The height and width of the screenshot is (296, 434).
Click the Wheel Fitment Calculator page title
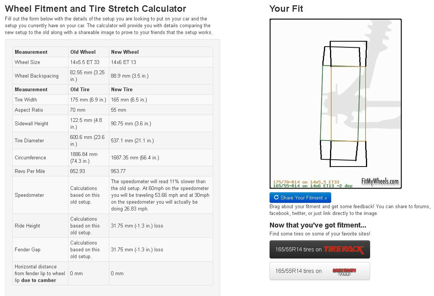pyautogui.click(x=95, y=9)
